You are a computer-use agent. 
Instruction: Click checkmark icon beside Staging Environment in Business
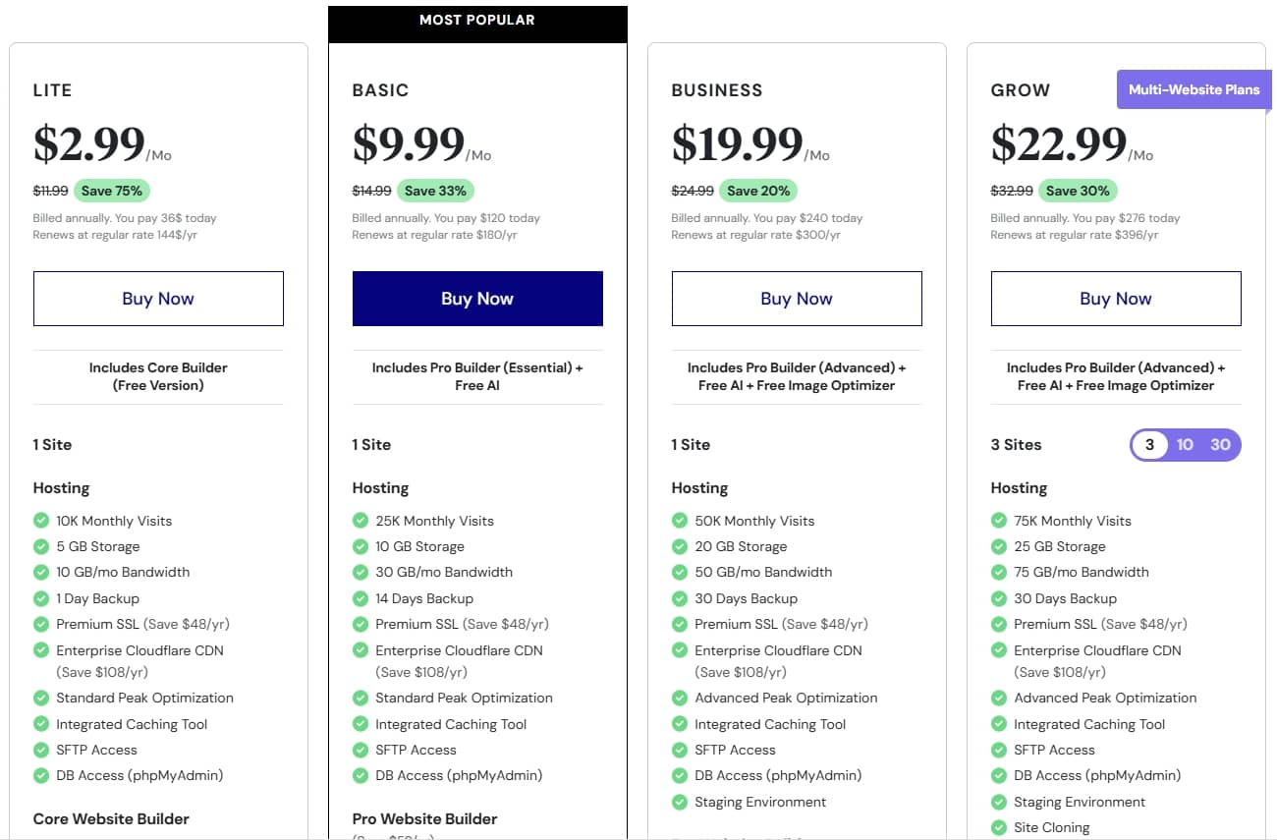click(680, 802)
